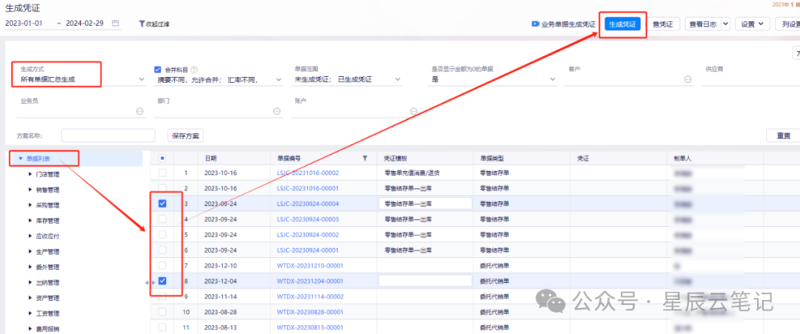This screenshot has height=334, width=800.
Task: Expand the 采购管理 tree node
Action: 30,205
